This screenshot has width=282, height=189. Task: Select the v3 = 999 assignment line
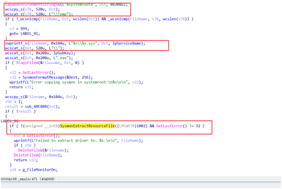click(19, 29)
